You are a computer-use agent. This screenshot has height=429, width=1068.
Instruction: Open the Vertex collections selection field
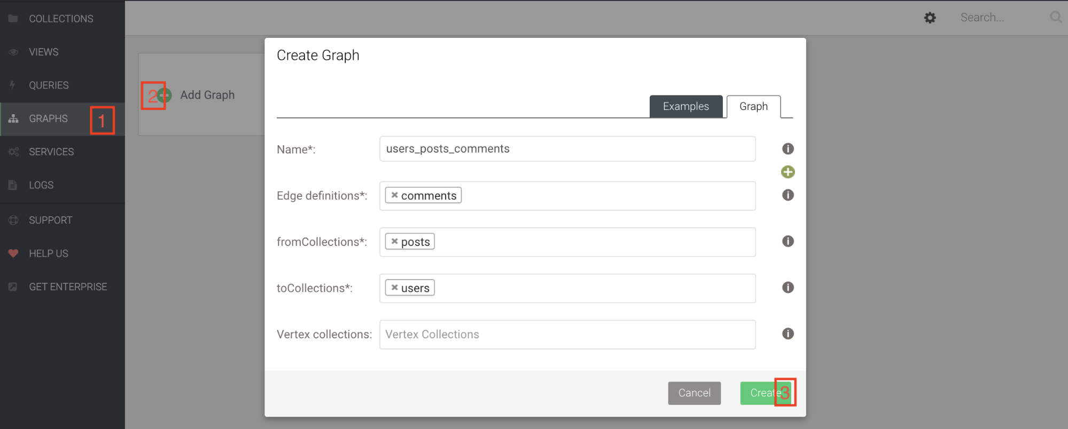coord(567,335)
